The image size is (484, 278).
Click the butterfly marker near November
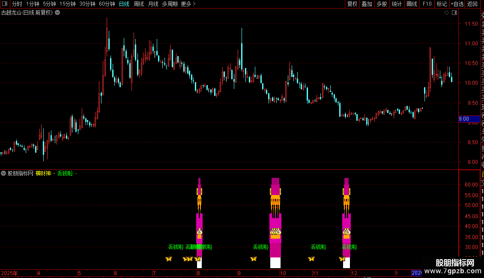pyautogui.click(x=311, y=259)
